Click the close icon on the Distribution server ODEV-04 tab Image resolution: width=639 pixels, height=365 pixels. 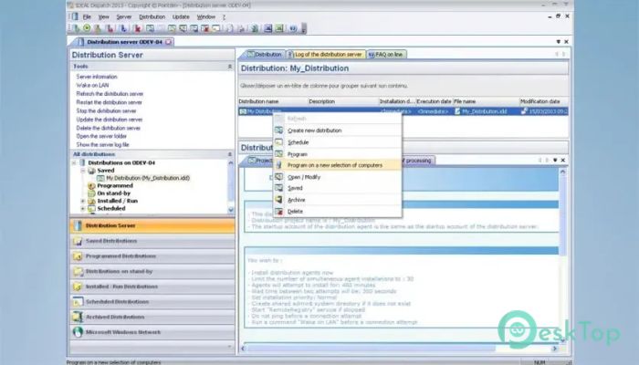point(168,42)
